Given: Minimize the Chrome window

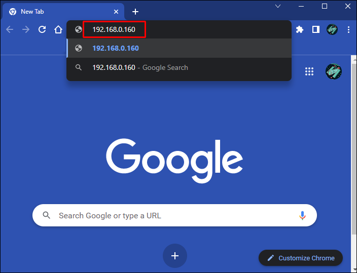Looking at the screenshot, I should pos(301,6).
